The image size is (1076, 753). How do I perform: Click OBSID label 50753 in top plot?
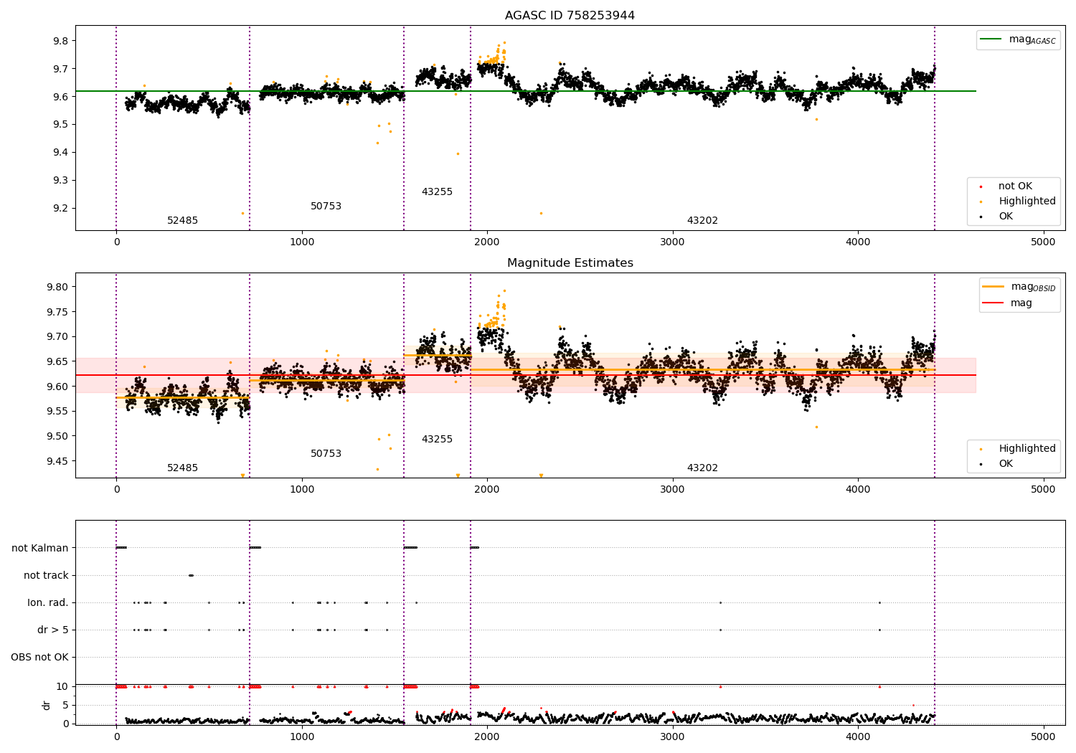[x=326, y=207]
